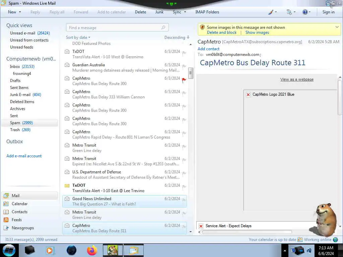Switch to the Windows Live Mail taskbar button
343x257 pixels.
134,250
